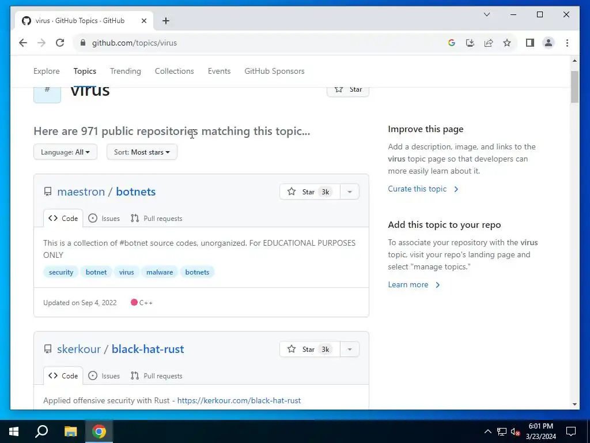
Task: Click repository icon beside maestron / botnets
Action: (48, 192)
